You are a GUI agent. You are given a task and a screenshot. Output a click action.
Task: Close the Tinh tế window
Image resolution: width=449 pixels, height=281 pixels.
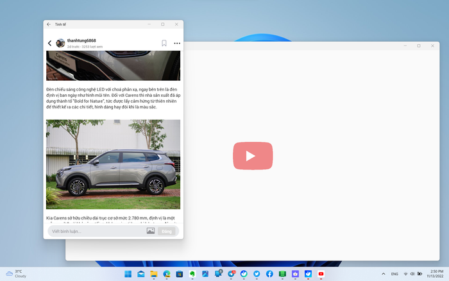176,24
